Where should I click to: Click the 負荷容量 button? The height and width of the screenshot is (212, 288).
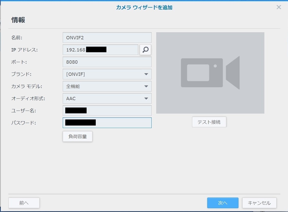coord(77,136)
